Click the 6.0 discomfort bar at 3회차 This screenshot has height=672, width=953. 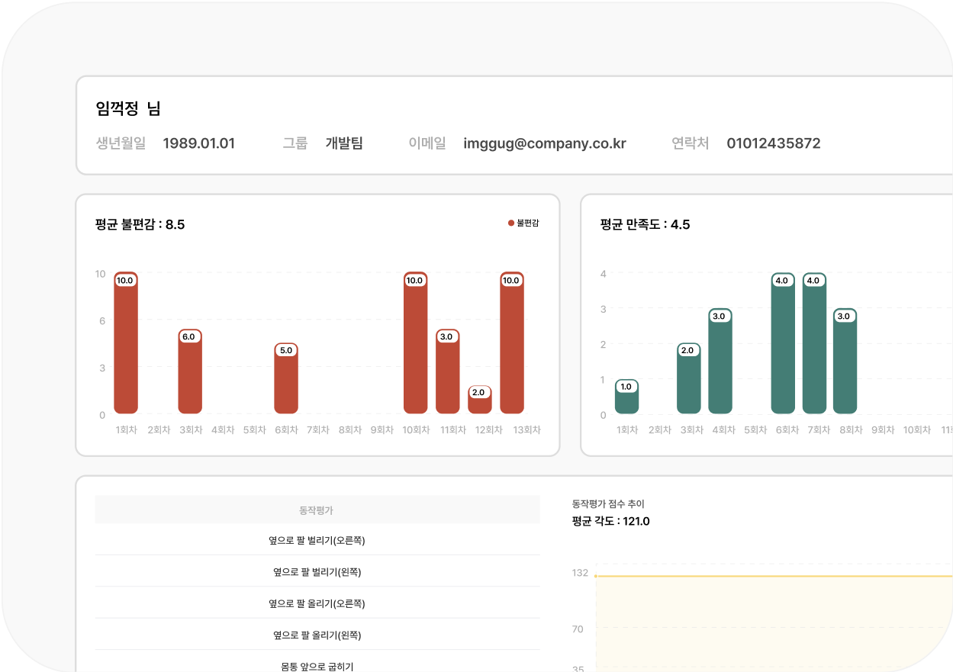pos(189,374)
